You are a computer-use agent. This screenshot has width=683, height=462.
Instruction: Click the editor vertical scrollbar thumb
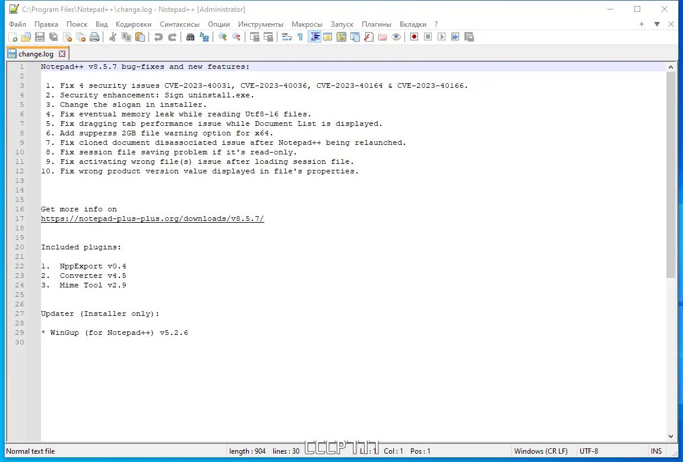tap(671, 175)
